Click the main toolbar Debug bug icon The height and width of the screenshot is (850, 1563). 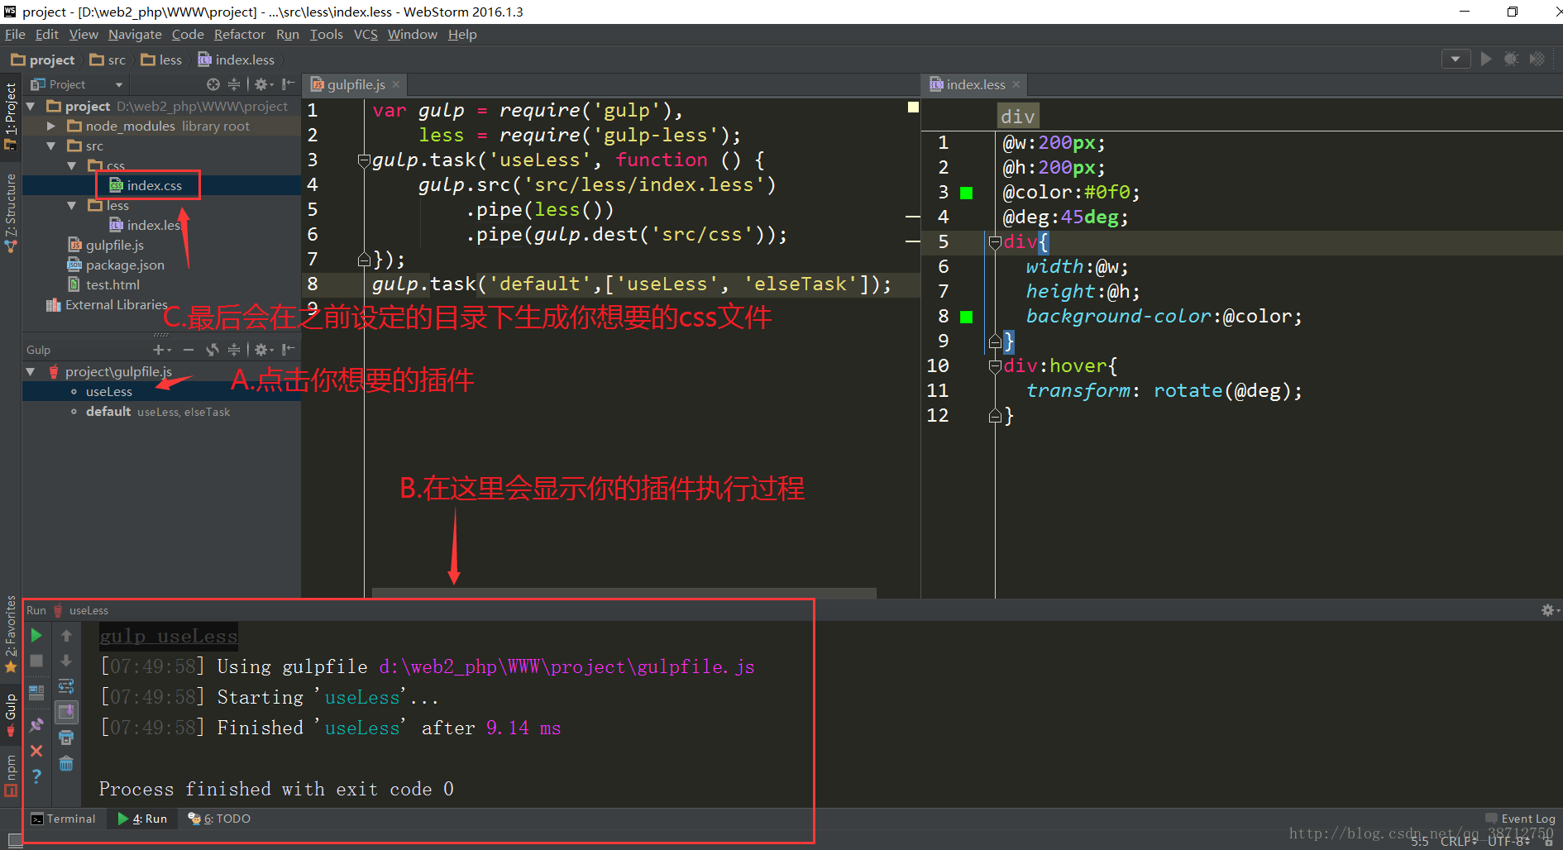pos(1511,59)
